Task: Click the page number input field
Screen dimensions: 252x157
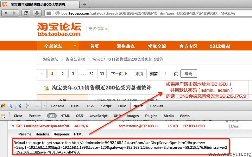Action: [x=166, y=74]
